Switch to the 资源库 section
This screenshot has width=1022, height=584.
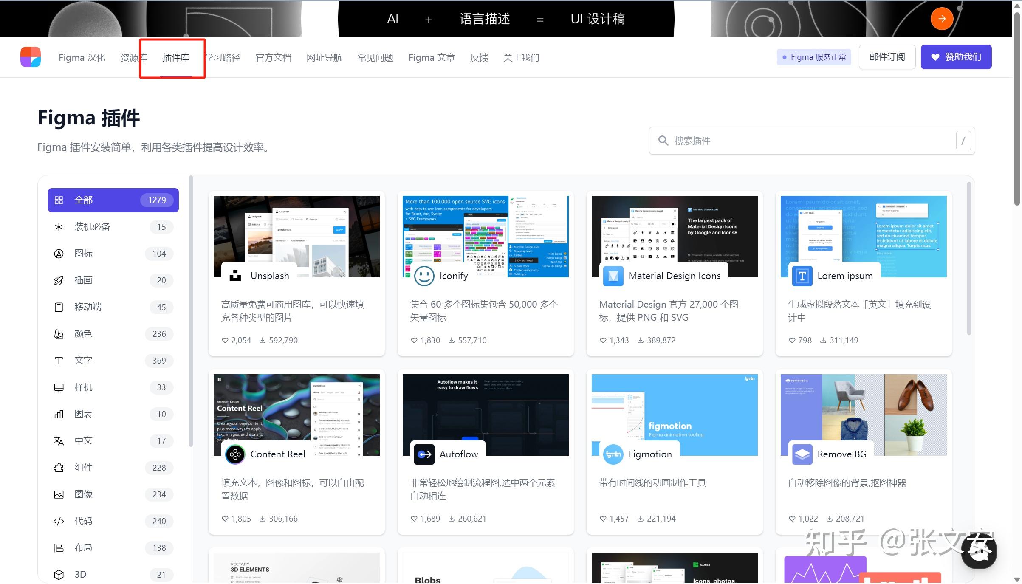point(134,57)
